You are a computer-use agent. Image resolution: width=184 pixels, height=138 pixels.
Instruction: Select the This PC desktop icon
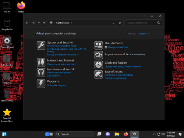[x=7, y=7]
